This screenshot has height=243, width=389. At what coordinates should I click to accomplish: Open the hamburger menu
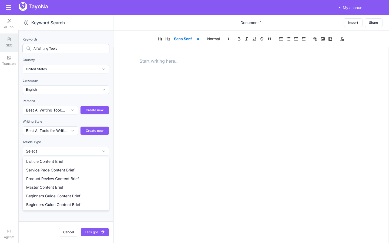tap(9, 8)
